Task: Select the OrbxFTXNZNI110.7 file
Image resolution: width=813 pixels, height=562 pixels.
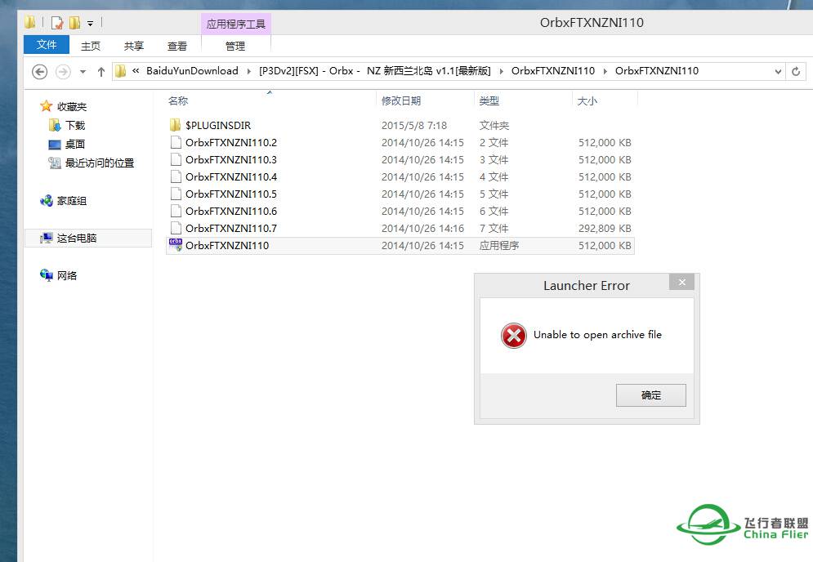Action: click(227, 229)
